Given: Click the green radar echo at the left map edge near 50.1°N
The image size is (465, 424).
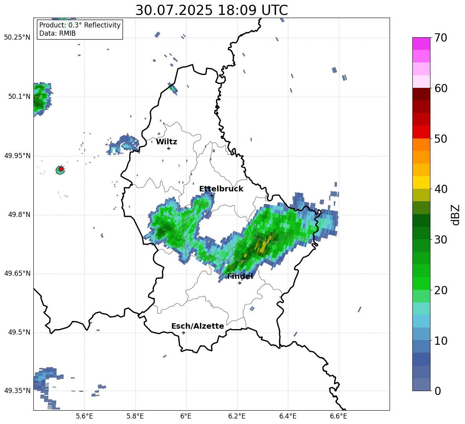Looking at the screenshot, I should coord(42,100).
